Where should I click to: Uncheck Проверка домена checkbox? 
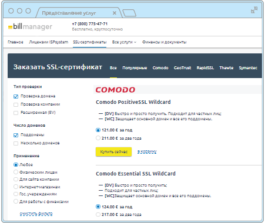[16, 96]
